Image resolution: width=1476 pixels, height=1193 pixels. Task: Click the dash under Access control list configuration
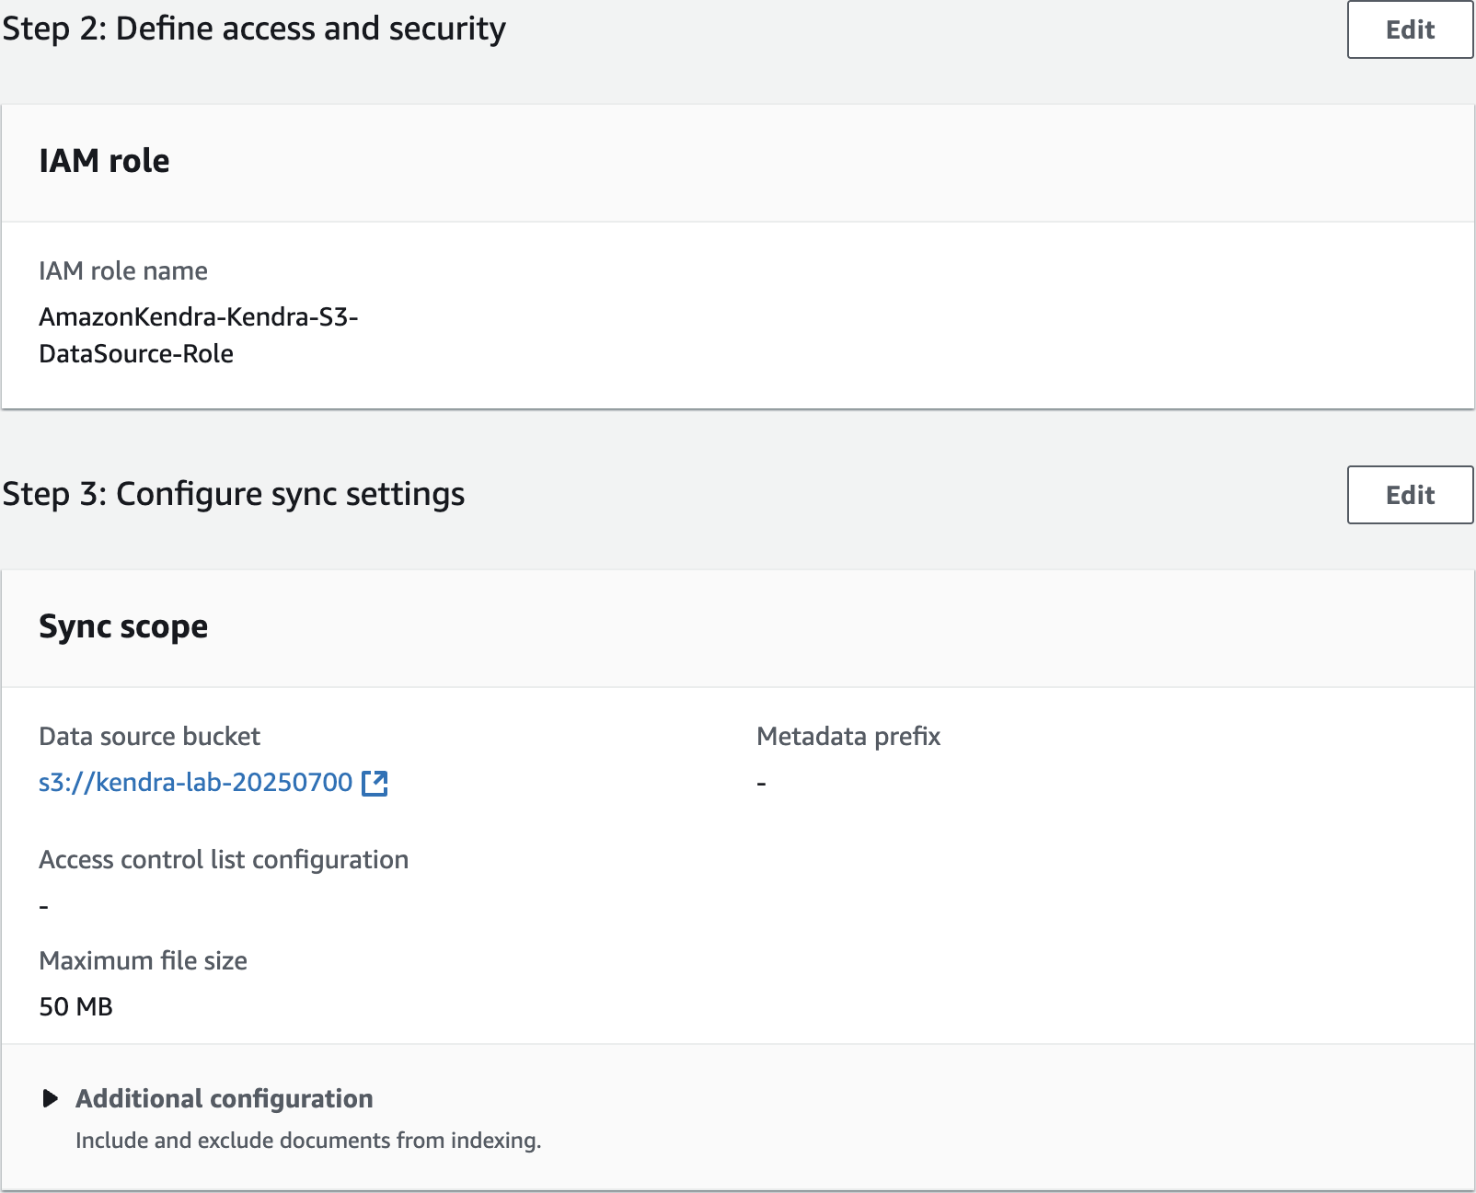pos(43,907)
